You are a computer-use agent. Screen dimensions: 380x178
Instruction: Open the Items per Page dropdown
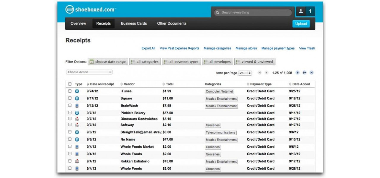[x=245, y=73]
